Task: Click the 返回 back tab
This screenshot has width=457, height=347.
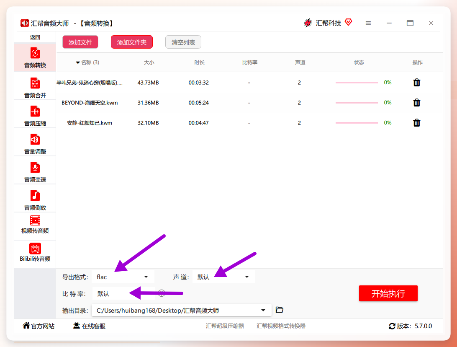Action: [35, 37]
